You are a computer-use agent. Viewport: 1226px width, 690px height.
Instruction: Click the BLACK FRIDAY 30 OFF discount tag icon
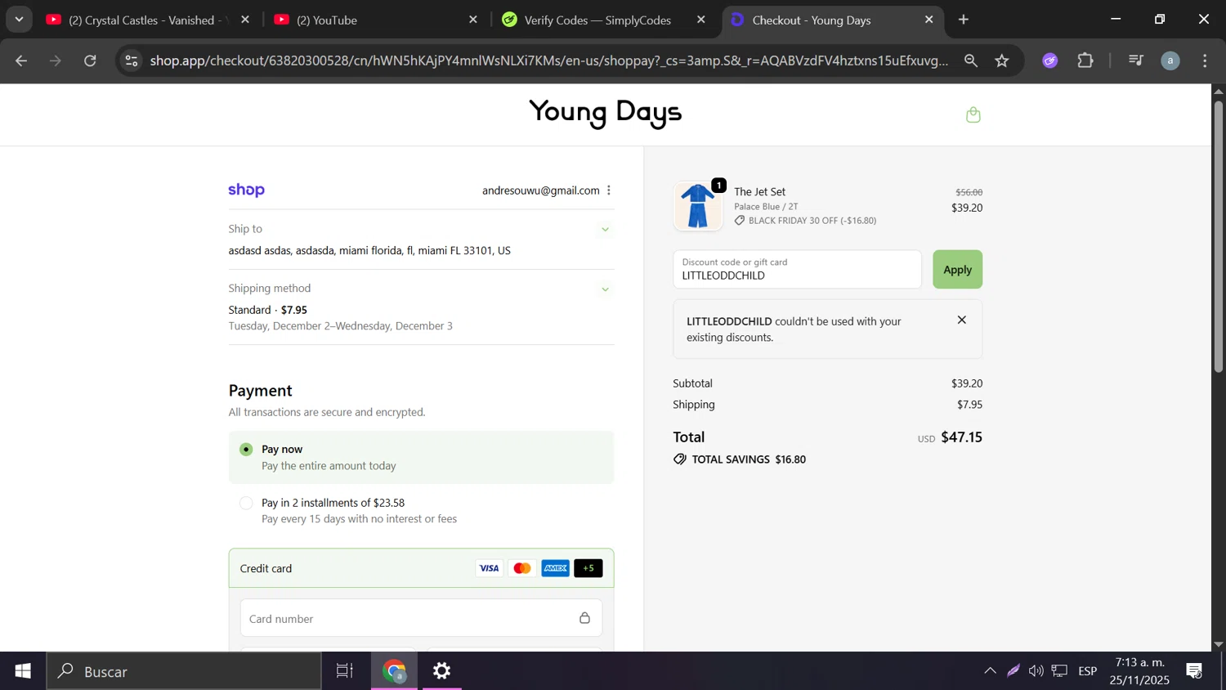[740, 221]
